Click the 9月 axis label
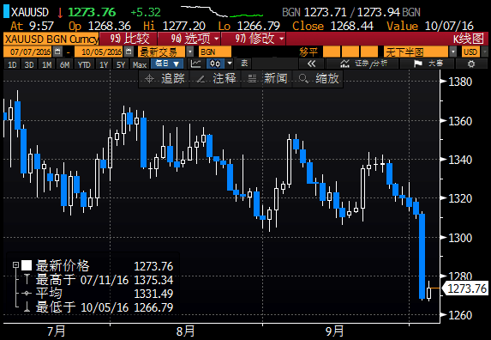This screenshot has height=340, width=491. (x=335, y=331)
